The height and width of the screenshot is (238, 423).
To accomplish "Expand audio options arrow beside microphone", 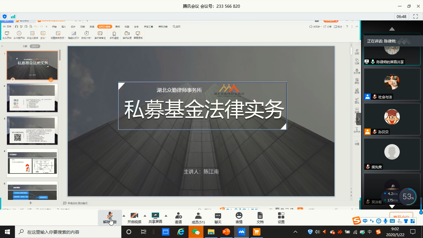I will pyautogui.click(x=124, y=216).
